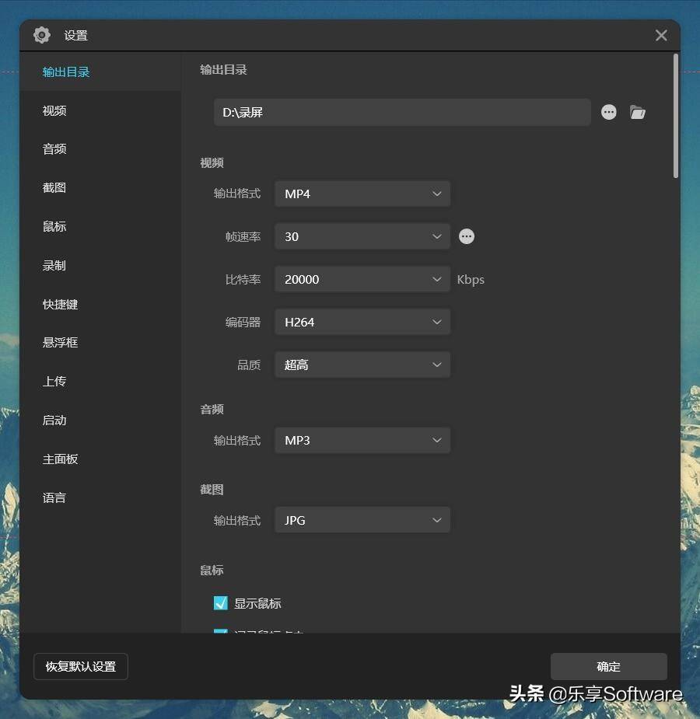Click the D:\录屏 output path field
Viewport: 700px width, 719px height.
pyautogui.click(x=402, y=113)
